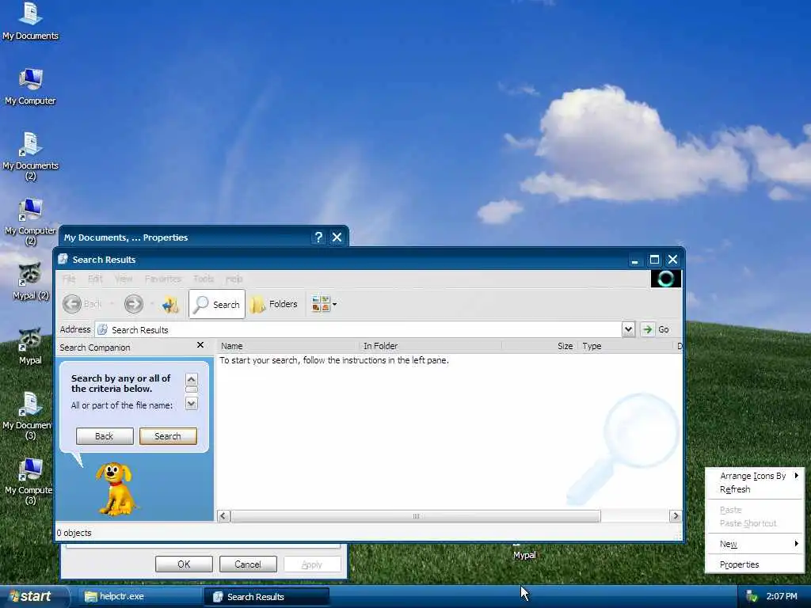Click the taskbar clock showing 2:07 PM
811x608 pixels.
782,597
